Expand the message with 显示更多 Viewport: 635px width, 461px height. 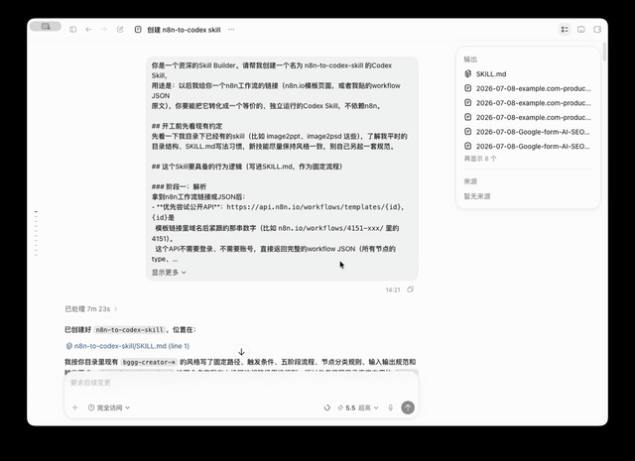pyautogui.click(x=169, y=273)
